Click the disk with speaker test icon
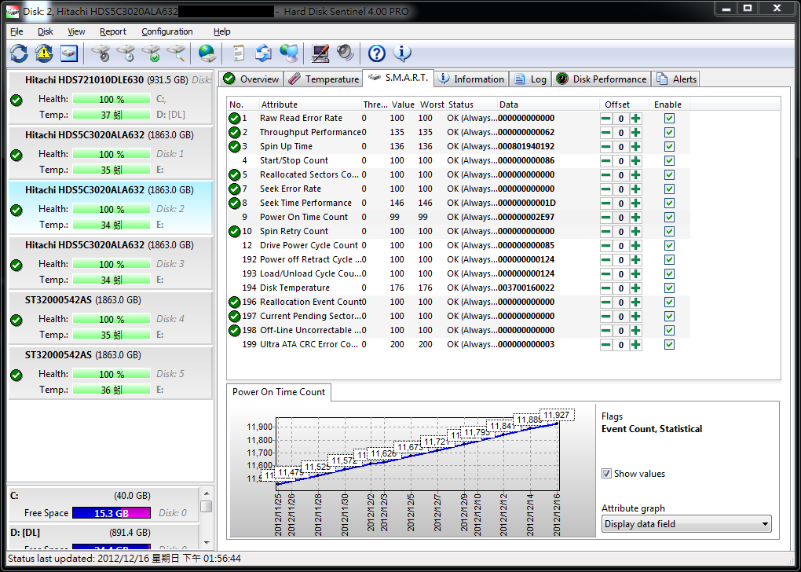 (101, 53)
